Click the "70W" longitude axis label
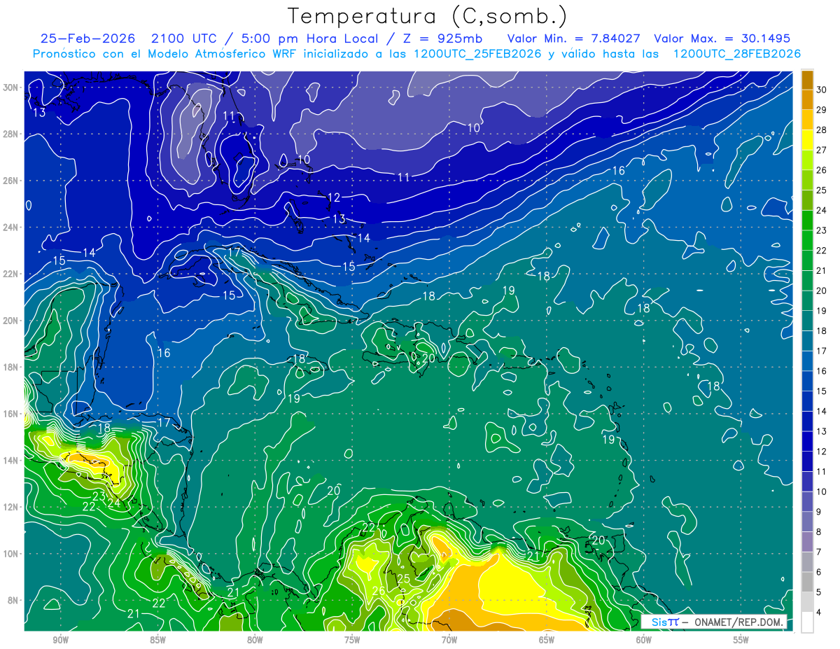Image resolution: width=840 pixels, height=649 pixels. click(449, 639)
